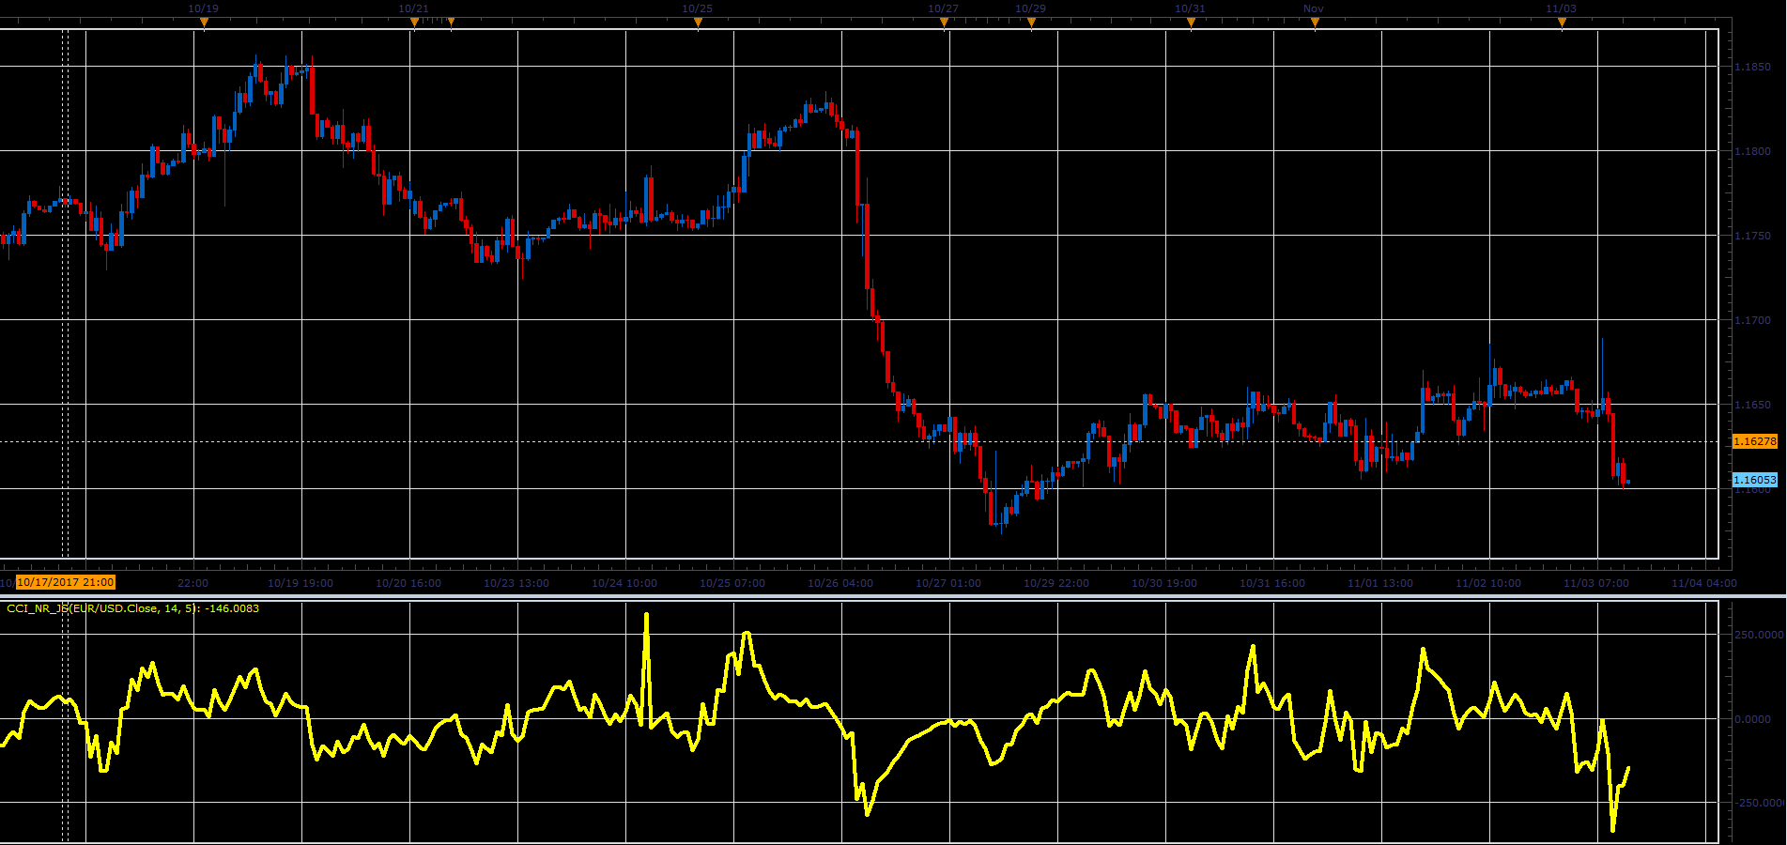Image resolution: width=1787 pixels, height=845 pixels.
Task: Click the 10/26 04:00 time axis label
Action: (x=840, y=583)
